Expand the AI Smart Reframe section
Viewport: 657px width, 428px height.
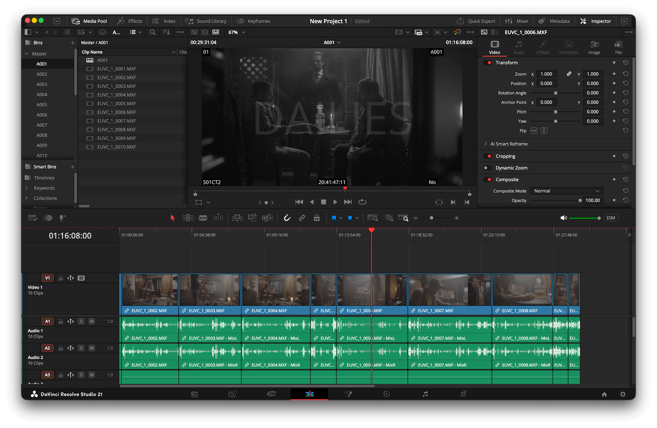pyautogui.click(x=485, y=144)
